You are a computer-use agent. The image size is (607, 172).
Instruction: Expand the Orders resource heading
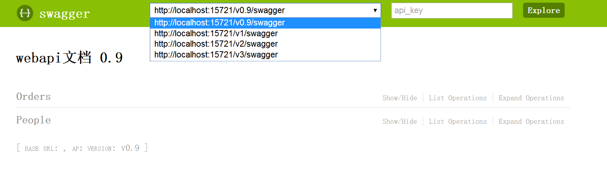click(34, 96)
